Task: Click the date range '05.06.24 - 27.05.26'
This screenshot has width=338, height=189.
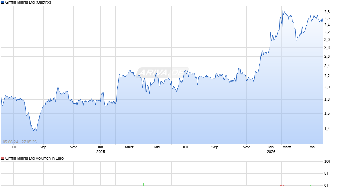Action: click(20, 142)
